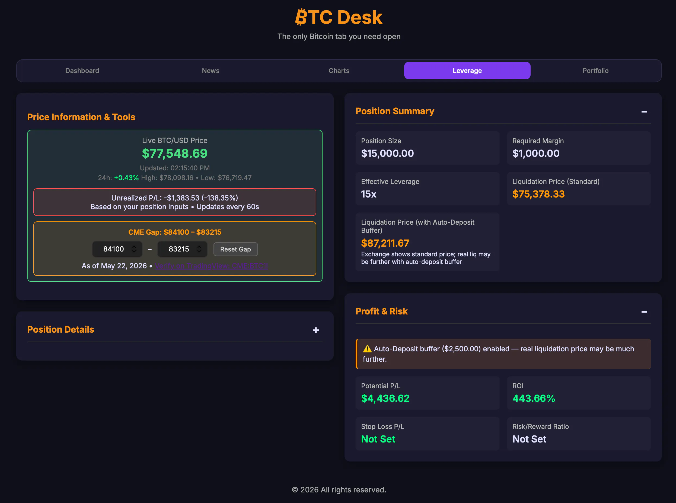
Task: Click the Stop Loss P/L Not Set value
Action: click(x=378, y=439)
